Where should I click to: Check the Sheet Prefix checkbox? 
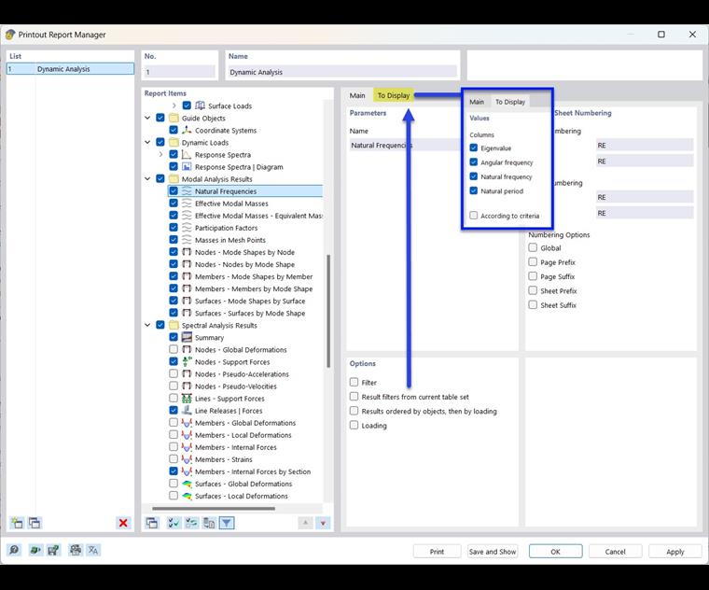(x=533, y=290)
